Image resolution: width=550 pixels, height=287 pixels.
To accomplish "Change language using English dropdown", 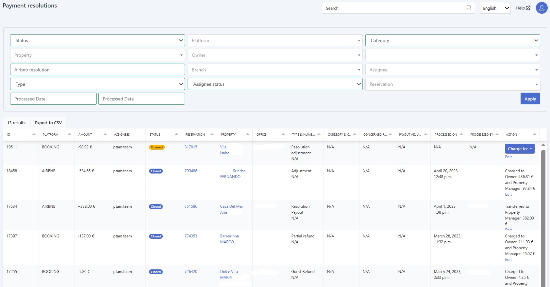I will coord(495,8).
